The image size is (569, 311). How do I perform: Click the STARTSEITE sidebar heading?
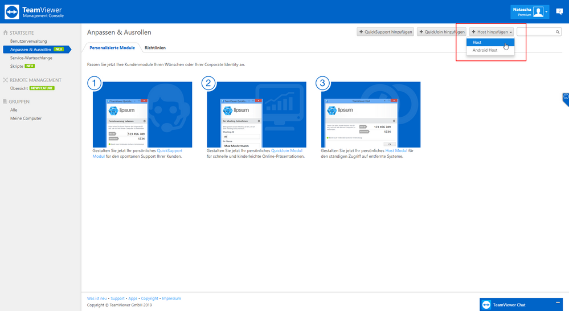[x=22, y=32]
